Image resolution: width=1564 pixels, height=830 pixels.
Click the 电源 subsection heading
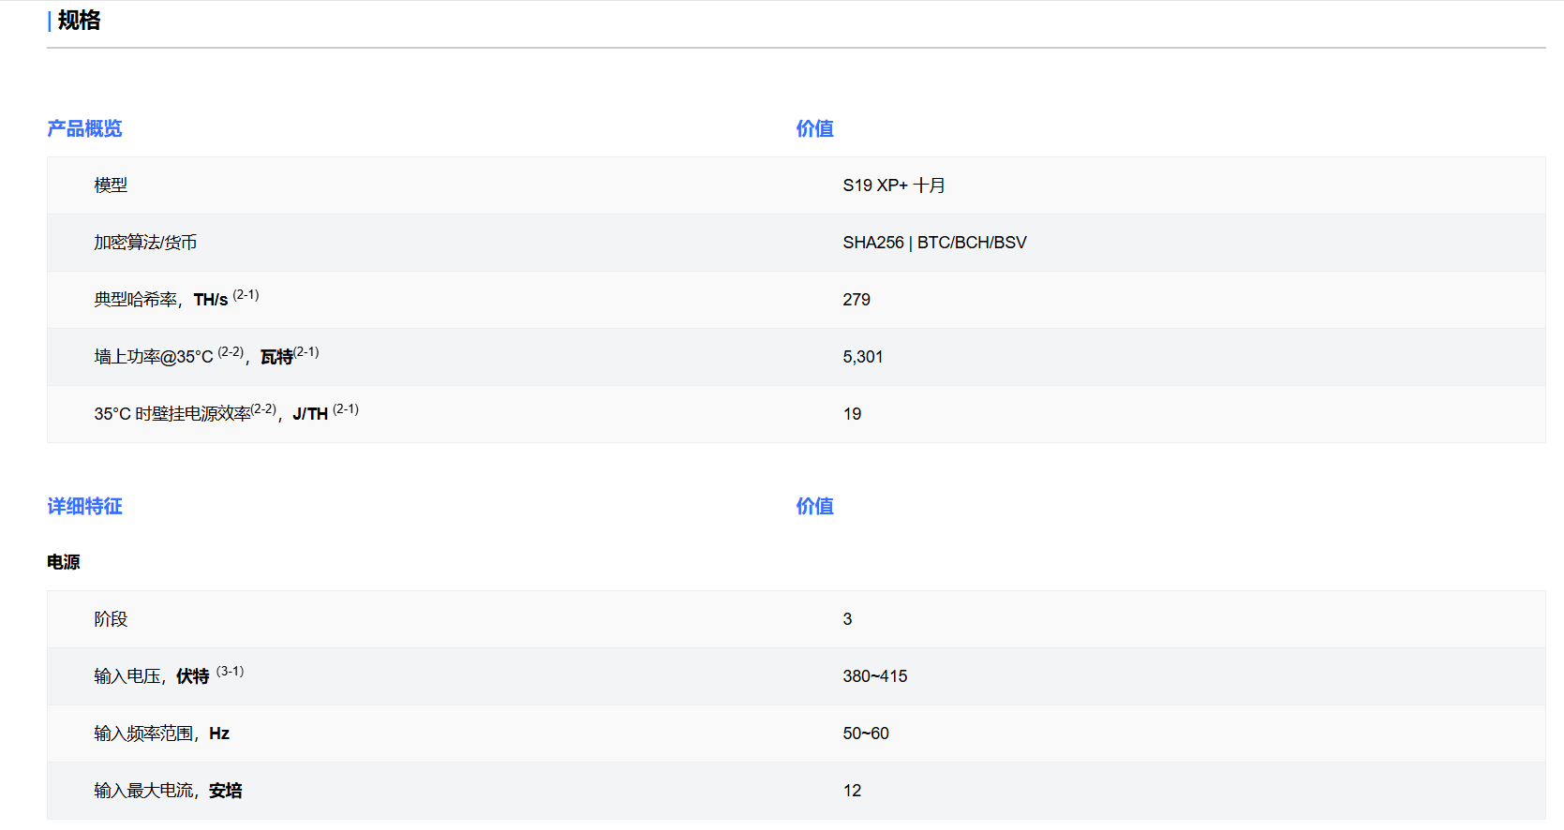tap(64, 562)
